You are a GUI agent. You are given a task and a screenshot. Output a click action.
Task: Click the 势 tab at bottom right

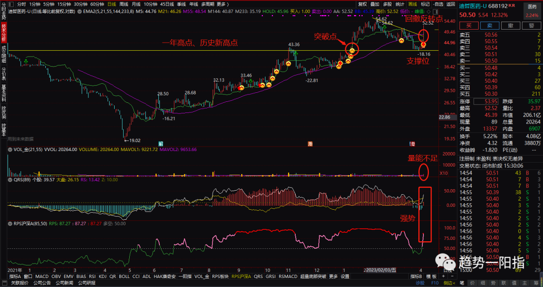[493, 283]
